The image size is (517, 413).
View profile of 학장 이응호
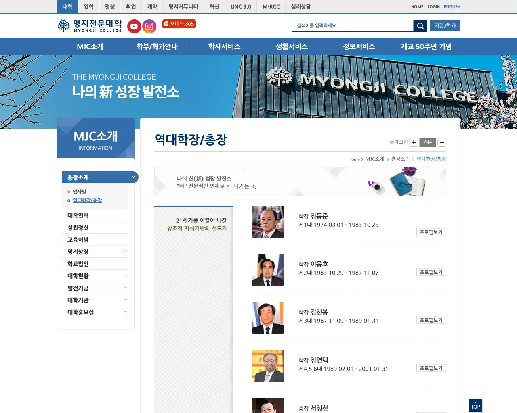click(431, 272)
